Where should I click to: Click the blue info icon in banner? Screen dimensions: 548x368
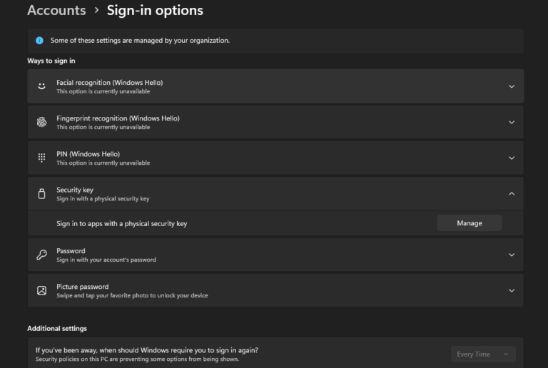click(39, 41)
